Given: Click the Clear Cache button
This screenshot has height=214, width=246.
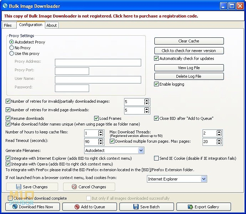Looking at the screenshot, I should 189,41.
